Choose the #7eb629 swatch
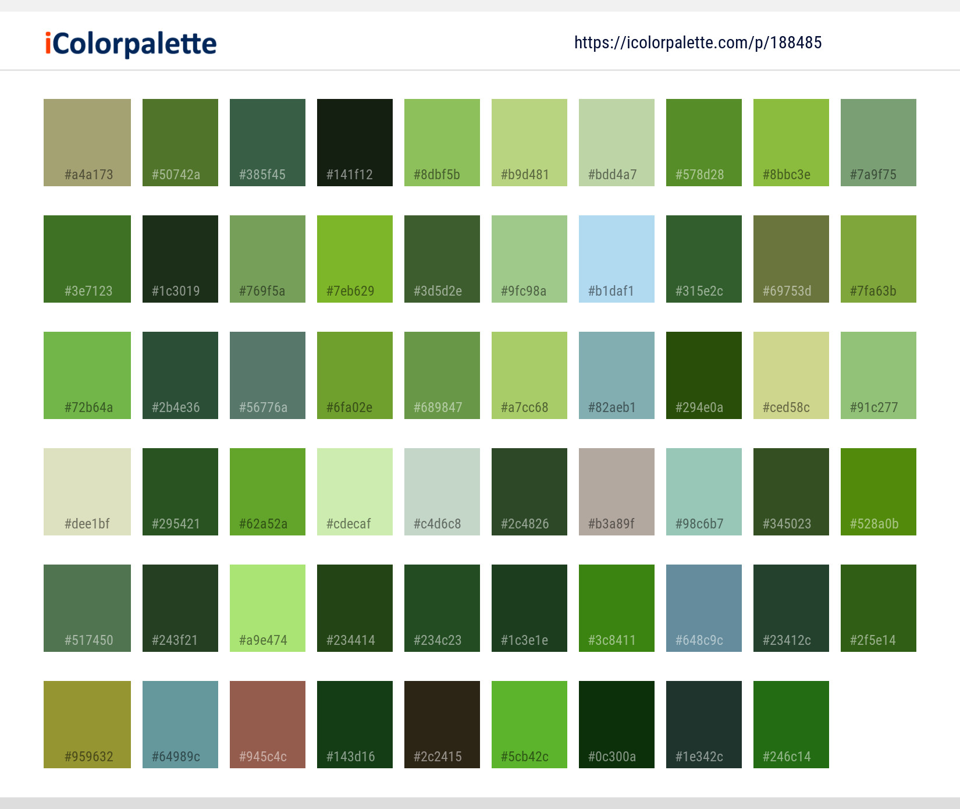The width and height of the screenshot is (960, 809). click(x=355, y=259)
